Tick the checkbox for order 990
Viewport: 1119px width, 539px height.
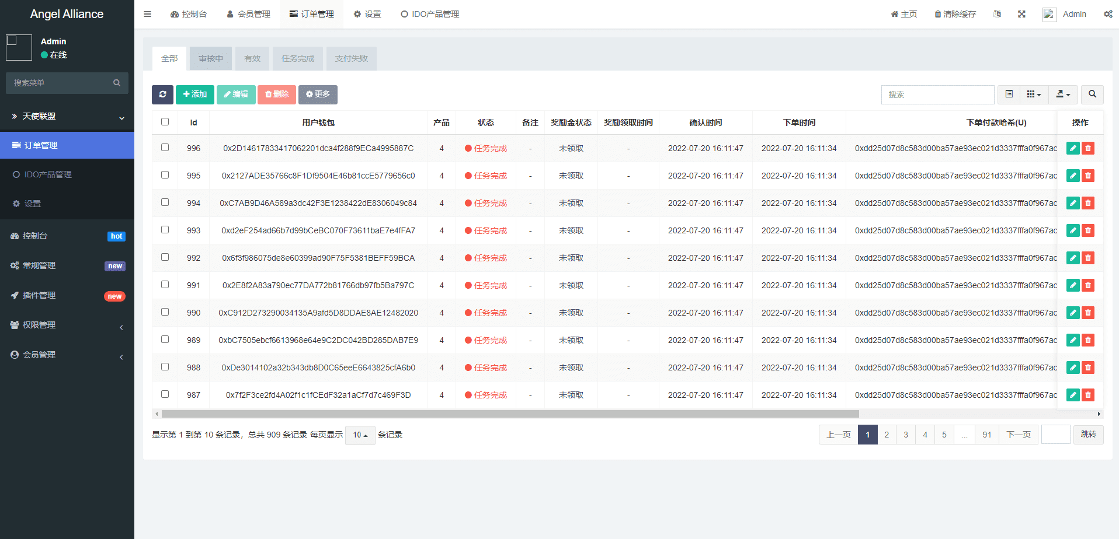click(x=165, y=312)
